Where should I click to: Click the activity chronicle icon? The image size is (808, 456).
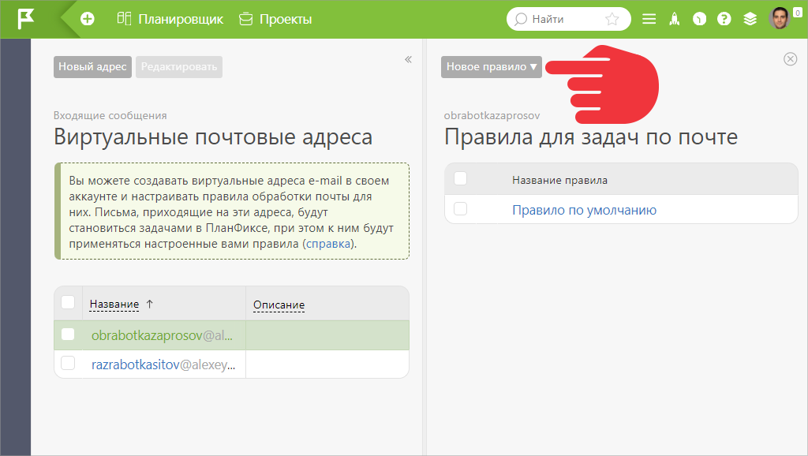click(x=699, y=19)
